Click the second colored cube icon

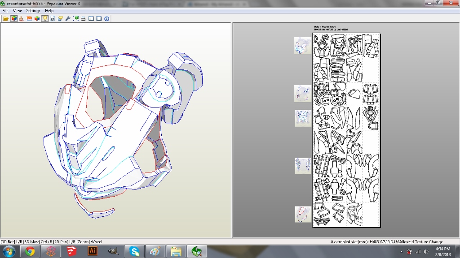click(x=37, y=19)
